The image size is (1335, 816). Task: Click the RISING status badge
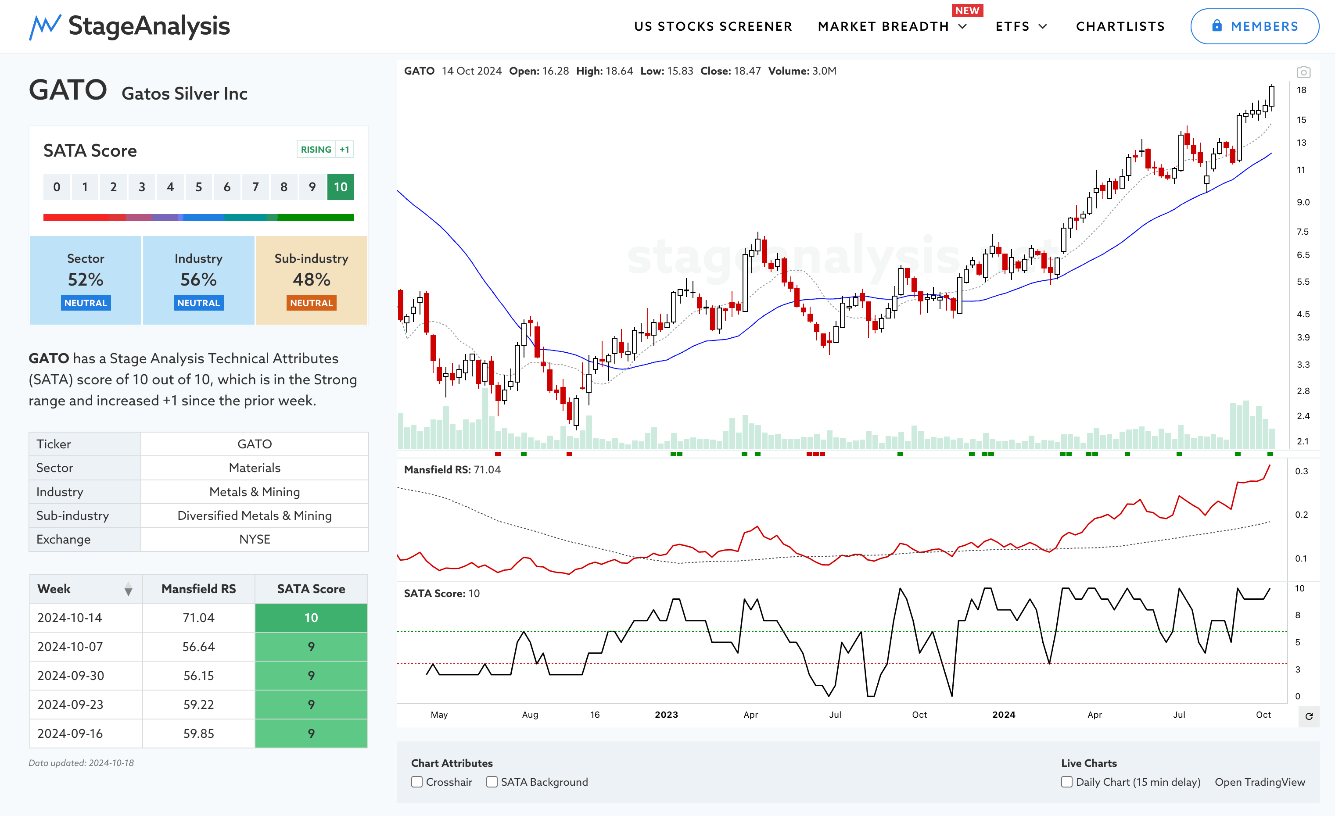click(316, 150)
